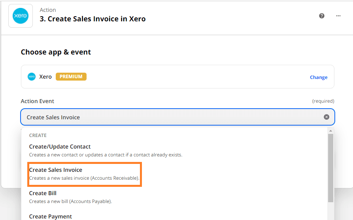Pick the Create Payment option
Viewport: 353px width, 220px height.
point(51,216)
